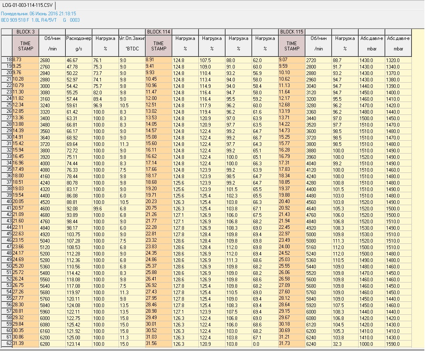Image resolution: width=430 pixels, height=351 pixels.
Task: Click the timestamp cell 8.73
Action: pos(25,60)
